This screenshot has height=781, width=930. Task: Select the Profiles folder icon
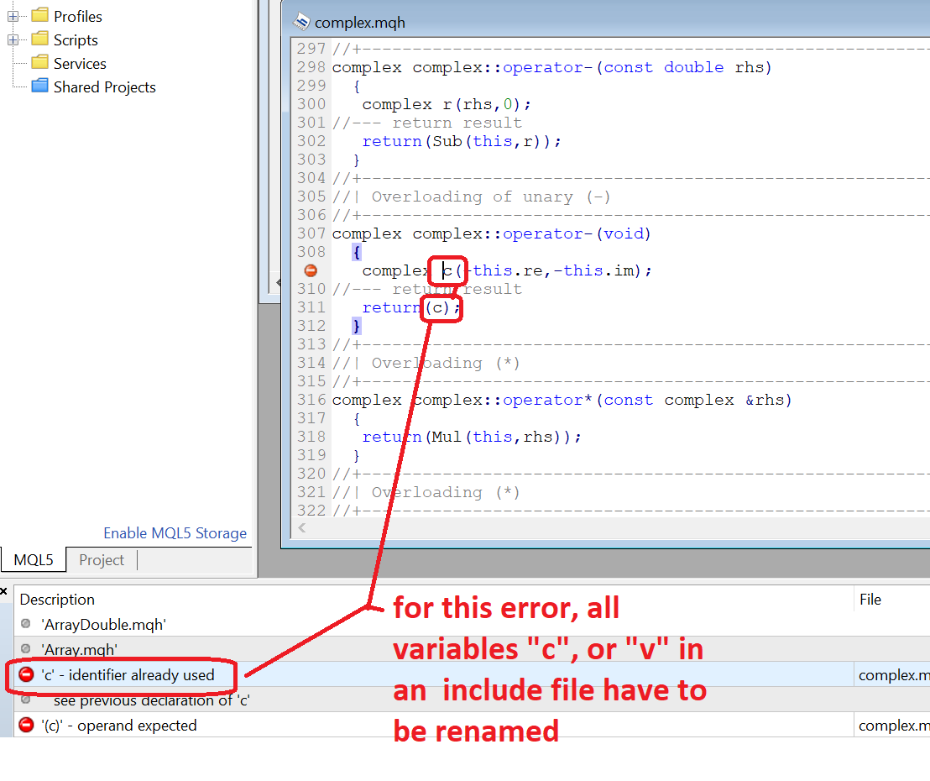(39, 15)
